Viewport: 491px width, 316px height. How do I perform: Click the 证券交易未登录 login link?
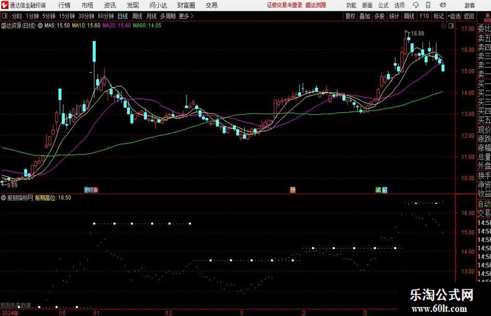(x=284, y=5)
